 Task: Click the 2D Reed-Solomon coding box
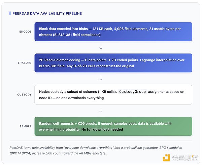[x=113, y=63]
